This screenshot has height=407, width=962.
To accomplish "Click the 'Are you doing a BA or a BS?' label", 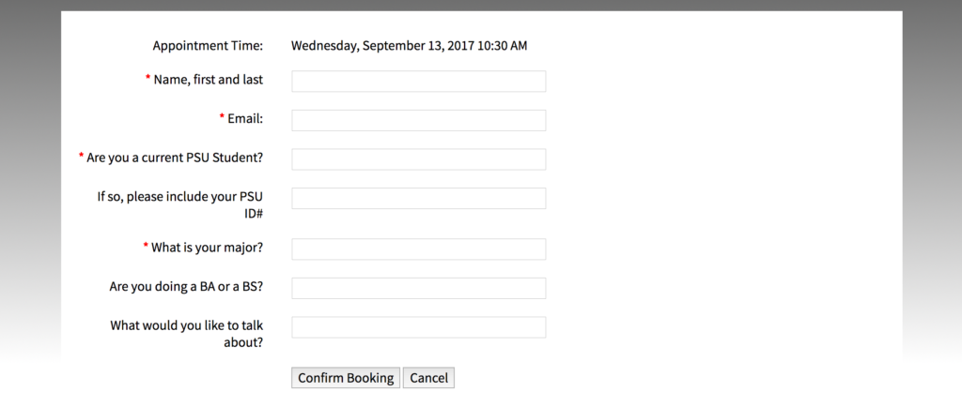I will (x=186, y=287).
